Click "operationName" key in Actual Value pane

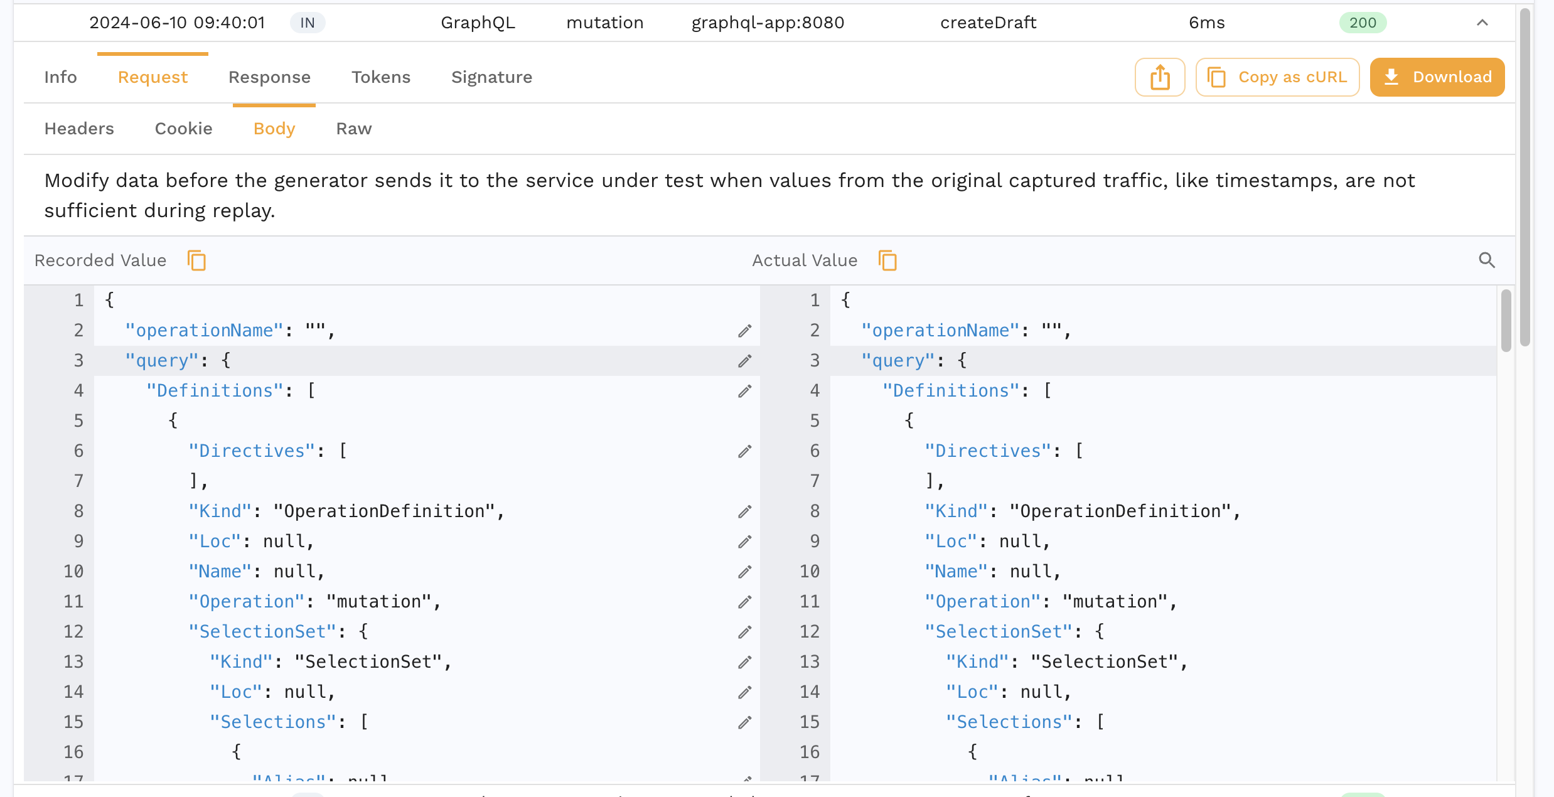click(940, 331)
